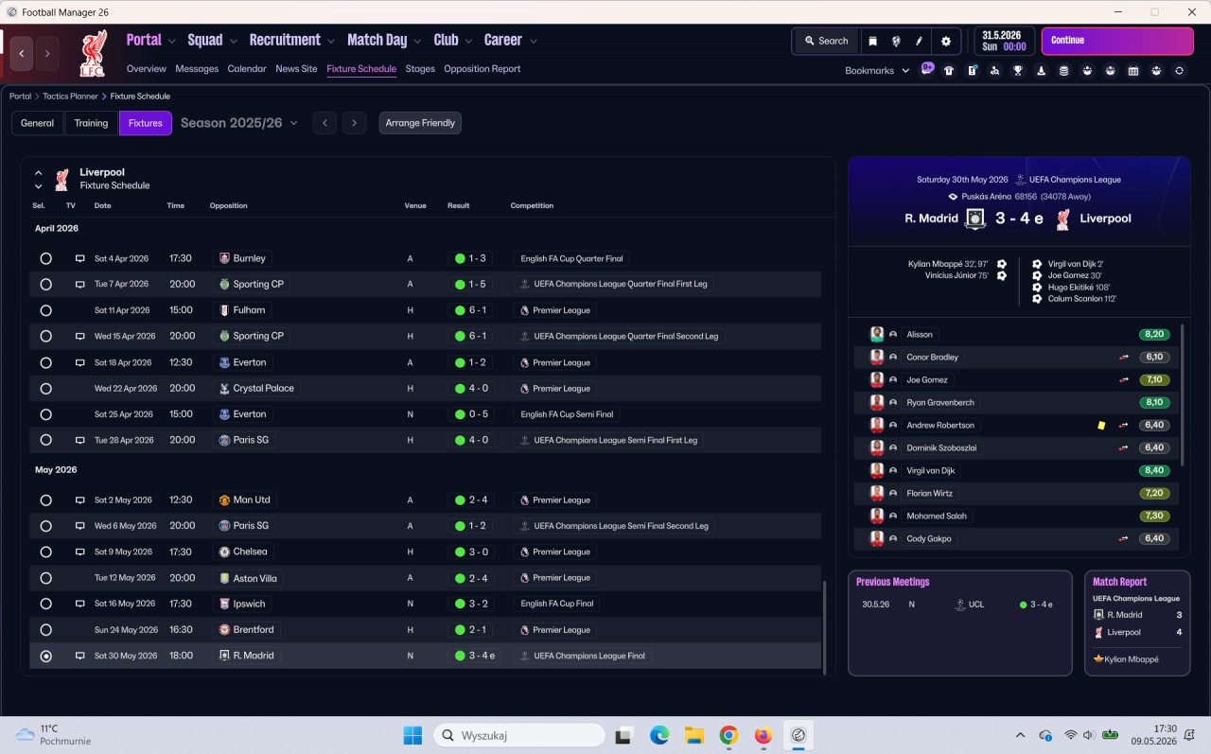Click Andrew Robertson's yellow card icon
This screenshot has width=1211, height=754.
click(x=1101, y=425)
